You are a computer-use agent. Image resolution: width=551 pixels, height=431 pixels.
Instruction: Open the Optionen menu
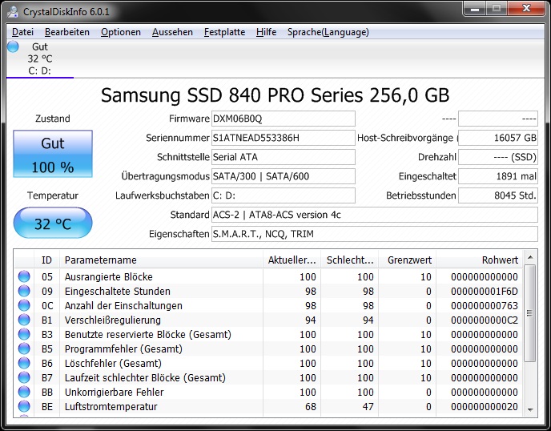pyautogui.click(x=121, y=32)
